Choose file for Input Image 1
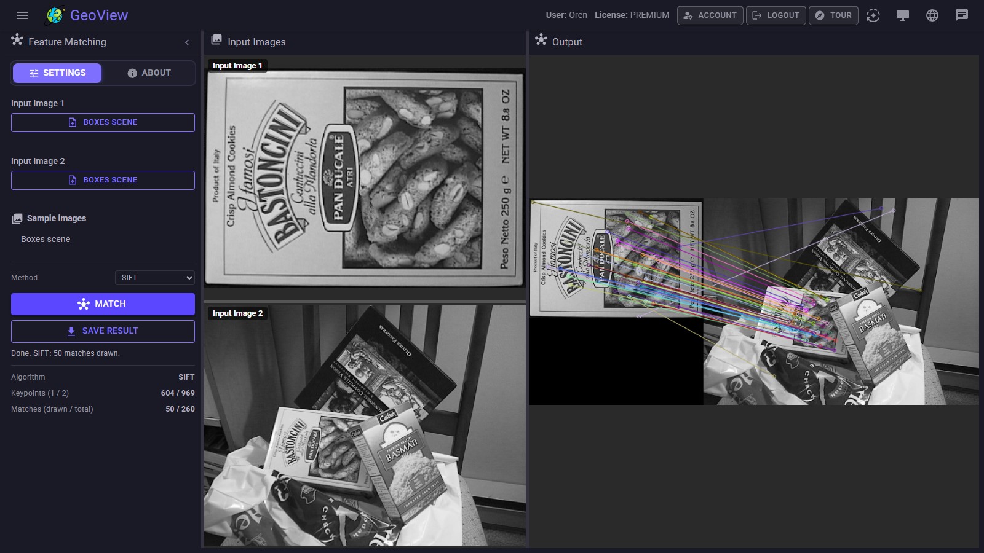 tap(103, 122)
